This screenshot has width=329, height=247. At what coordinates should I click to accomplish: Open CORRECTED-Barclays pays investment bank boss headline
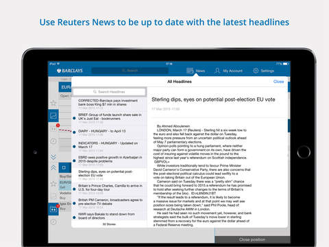click(x=109, y=104)
